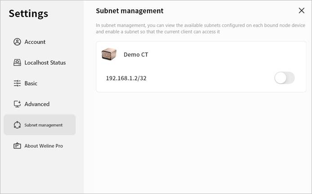Click the Basic sliders icon

tap(18, 83)
